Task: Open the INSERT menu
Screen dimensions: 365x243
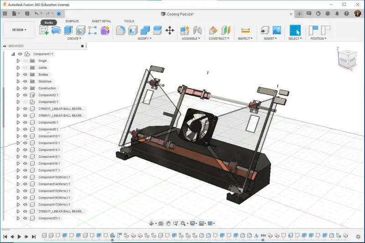Action: pos(270,39)
